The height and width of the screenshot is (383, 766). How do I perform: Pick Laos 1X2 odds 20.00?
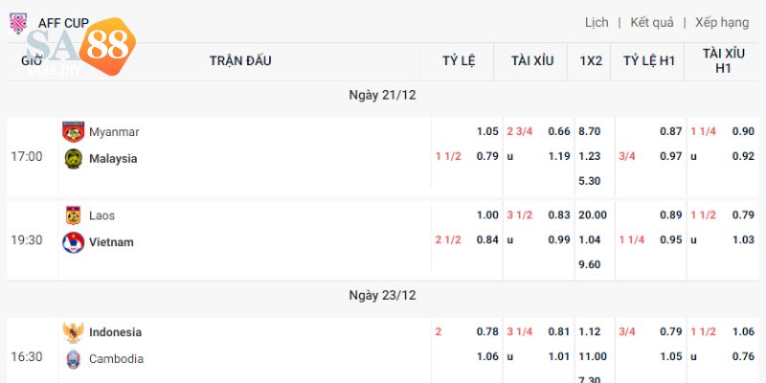pos(591,215)
